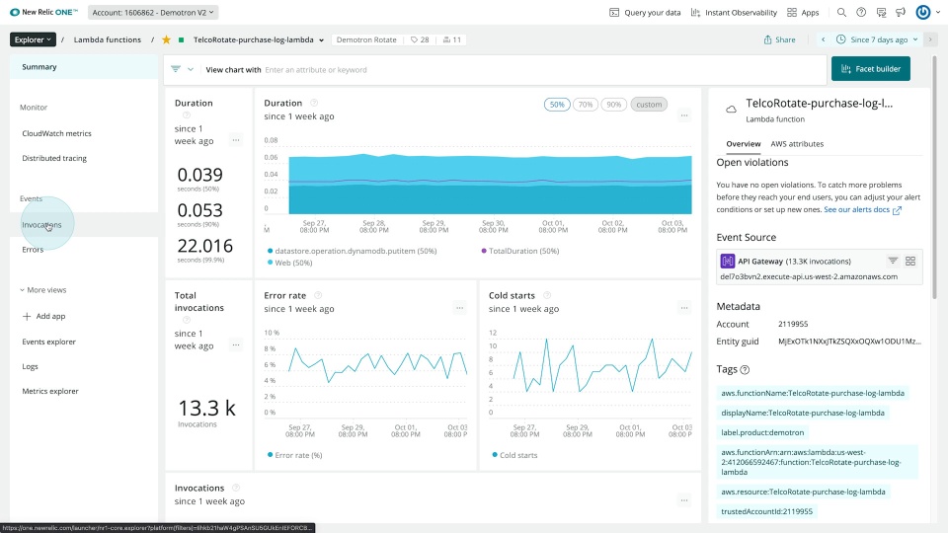The image size is (948, 533).
Task: Follow the See our alerts docs link
Action: [862, 209]
